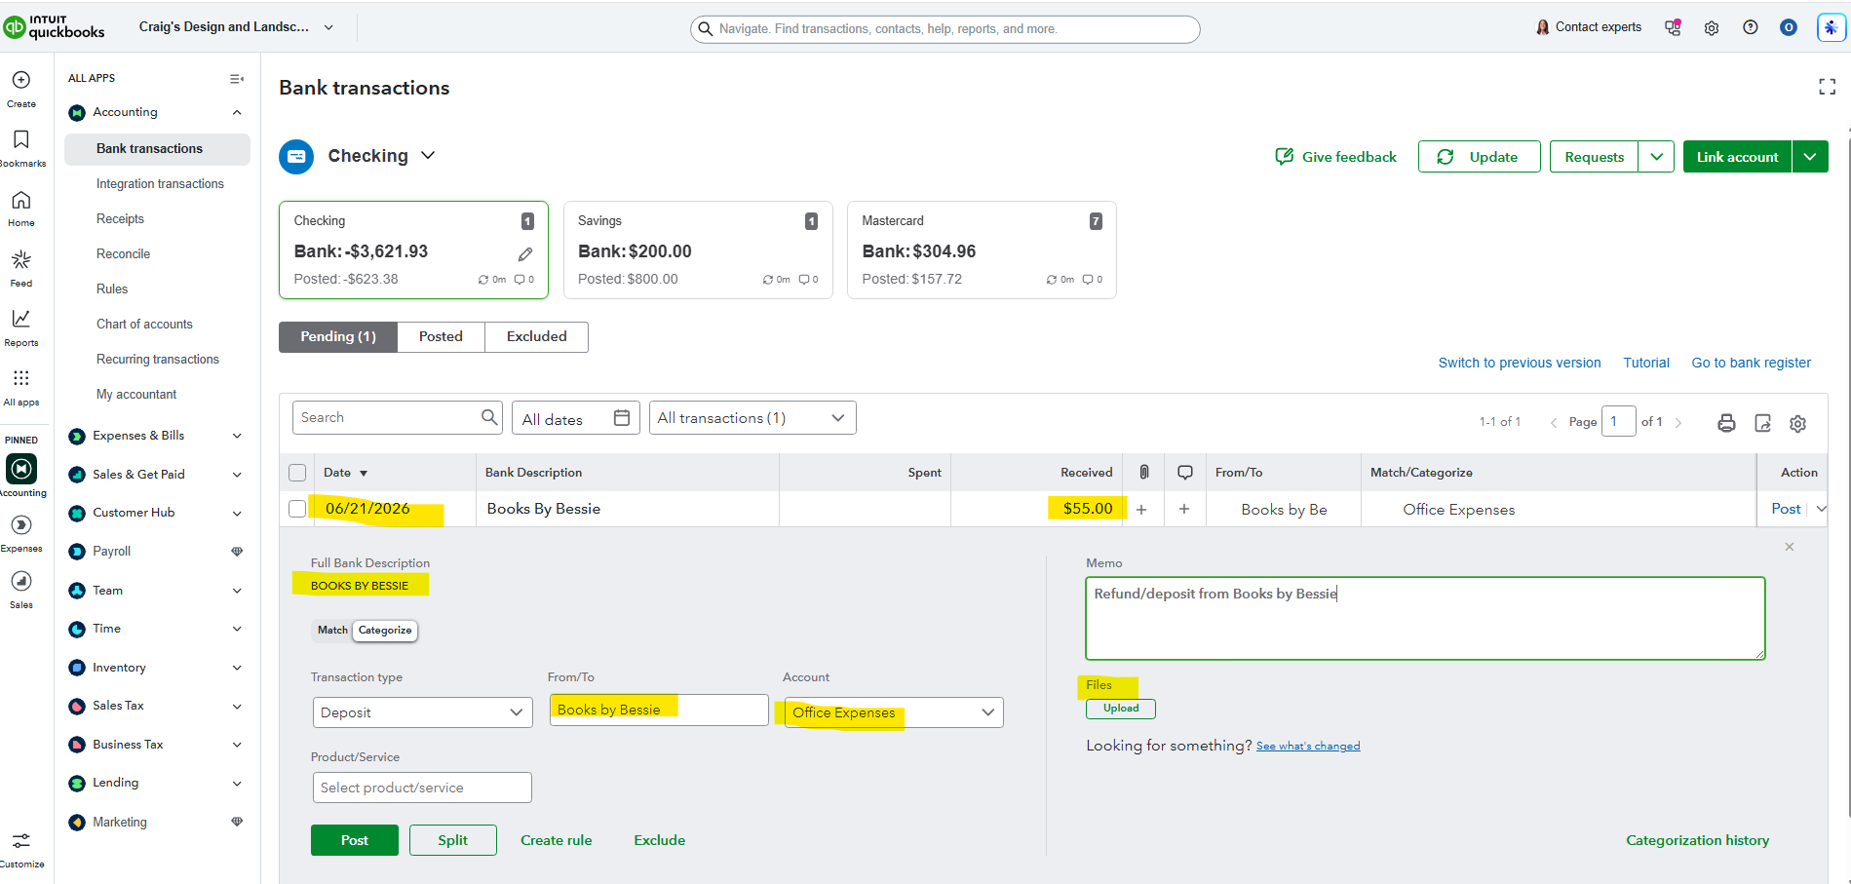
Task: Click the Exclude link
Action: pos(660,840)
